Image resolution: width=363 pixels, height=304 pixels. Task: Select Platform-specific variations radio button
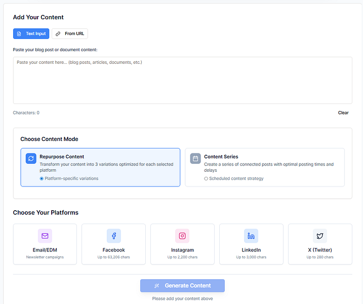[x=42, y=179]
